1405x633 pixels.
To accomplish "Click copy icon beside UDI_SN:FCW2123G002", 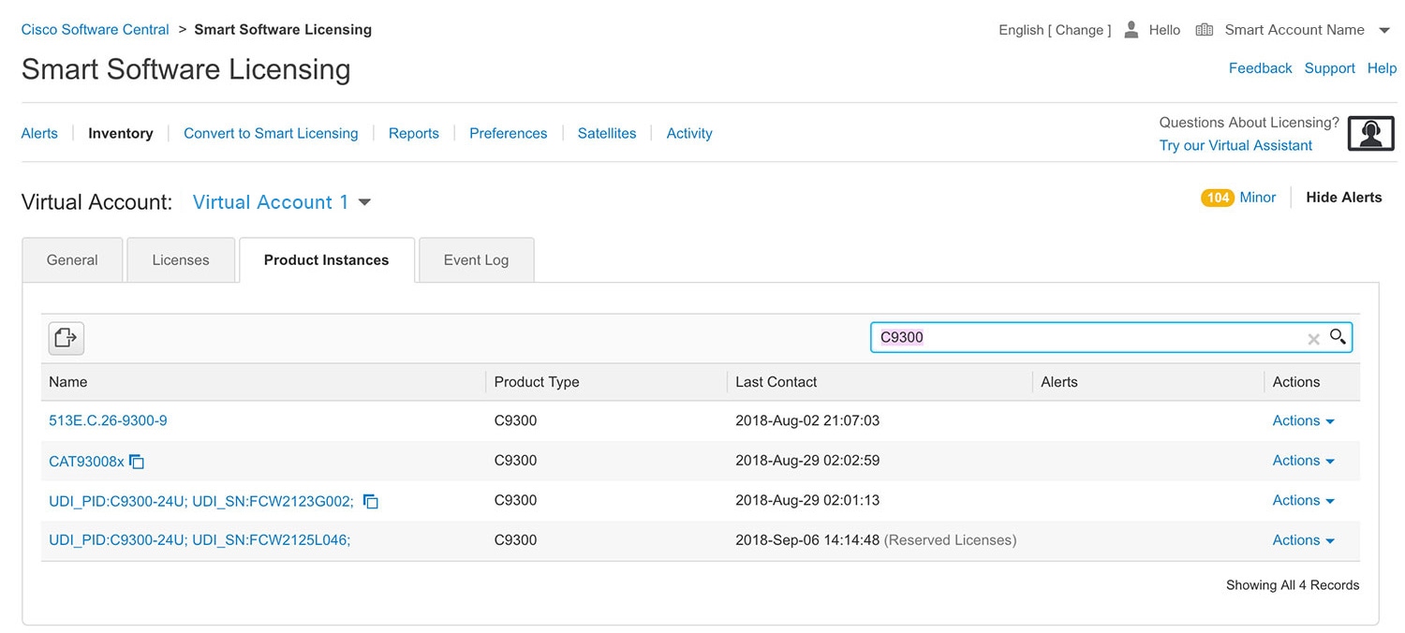I will (371, 502).
